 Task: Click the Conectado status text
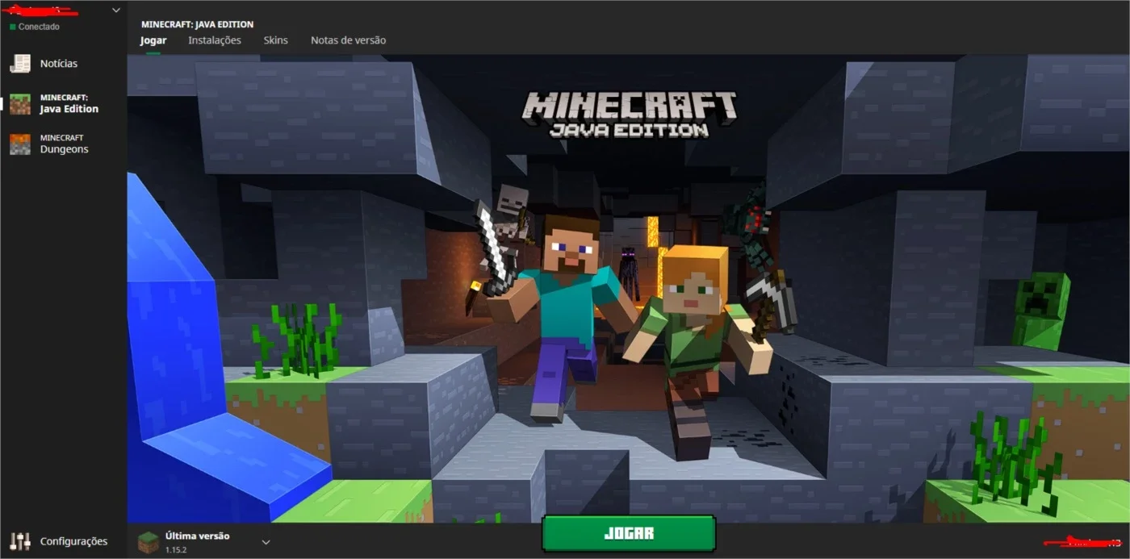[x=39, y=27]
